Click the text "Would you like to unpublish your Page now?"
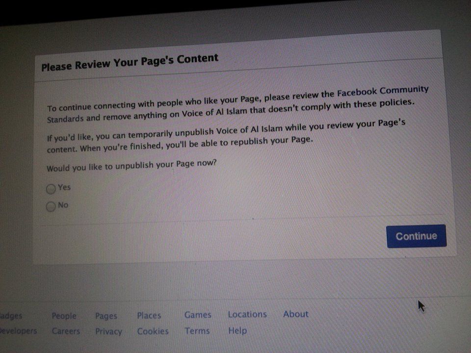This screenshot has width=471, height=353. [x=131, y=165]
